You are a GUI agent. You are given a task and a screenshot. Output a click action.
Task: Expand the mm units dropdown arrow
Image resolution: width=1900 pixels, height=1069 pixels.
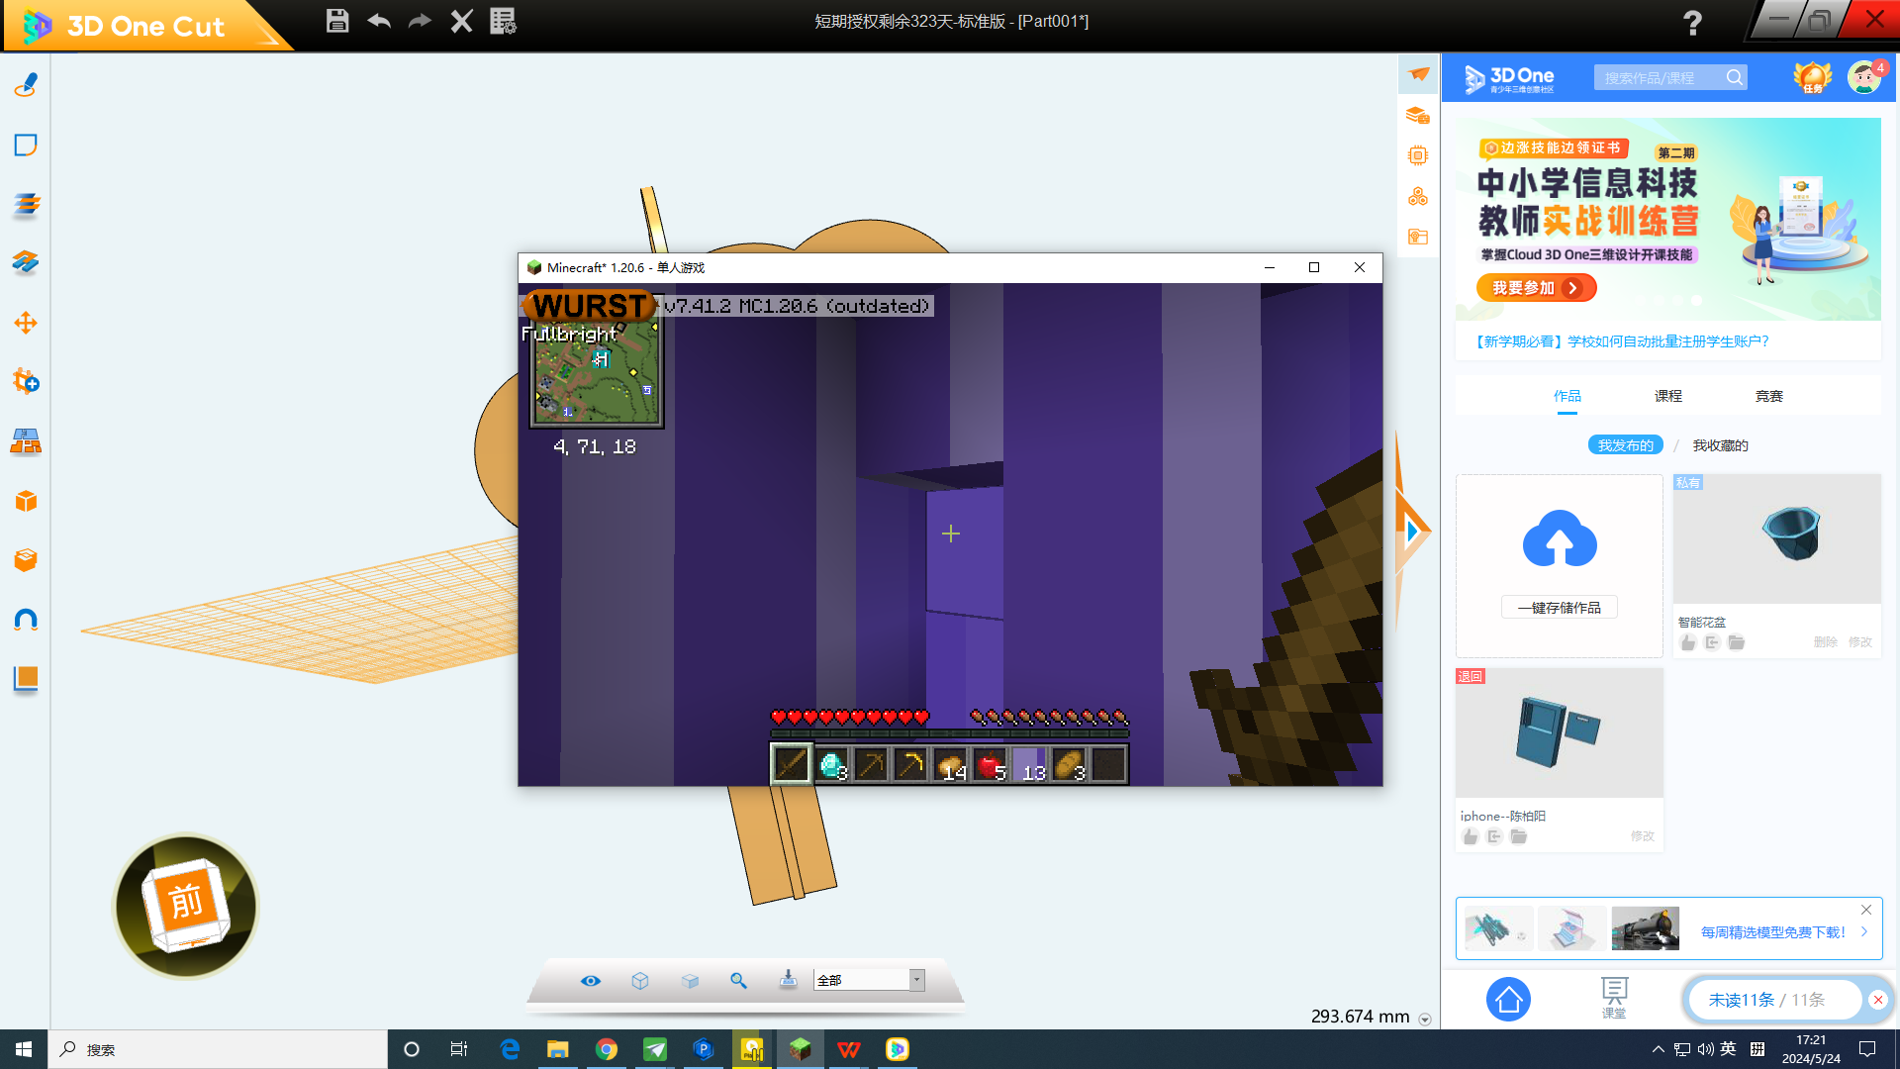pos(1425,1019)
